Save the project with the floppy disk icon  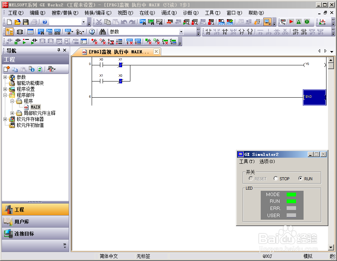[26, 22]
